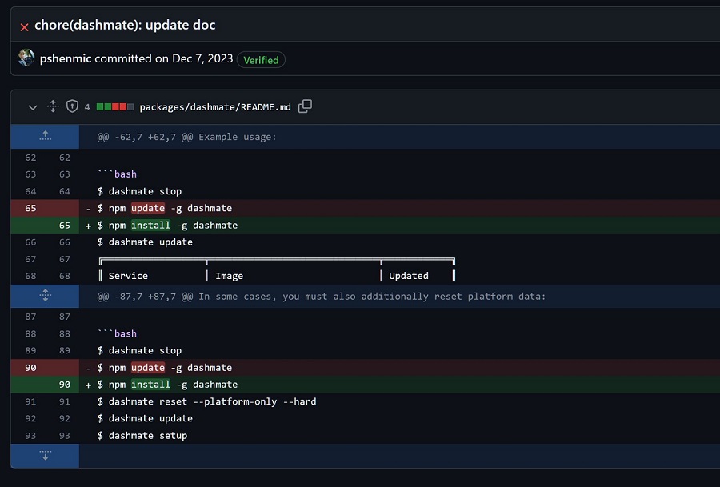
Task: Expand all lines of README.md diff
Action: point(53,106)
